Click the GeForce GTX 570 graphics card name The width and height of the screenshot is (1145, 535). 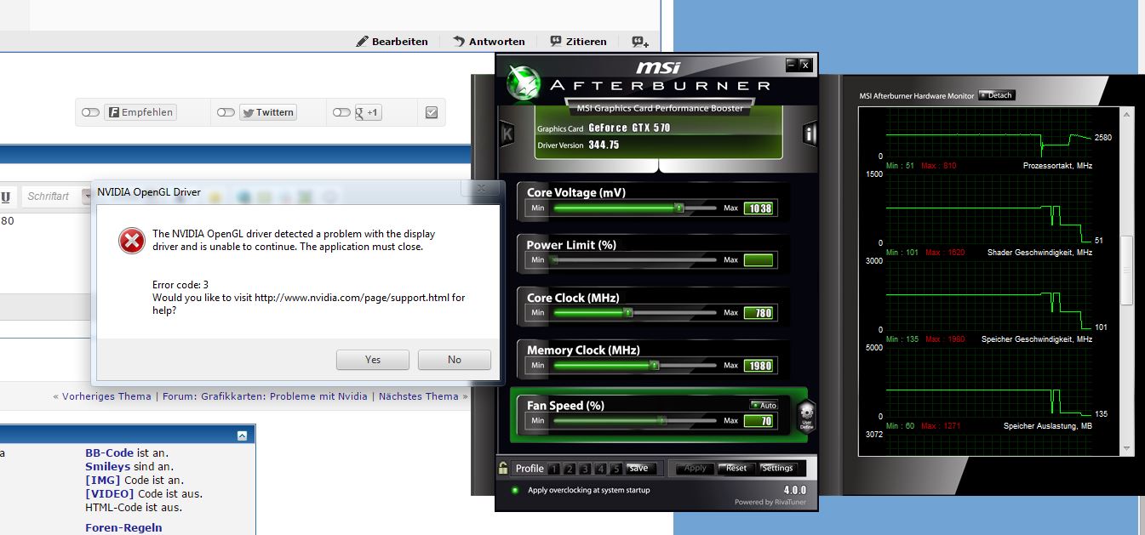pyautogui.click(x=629, y=128)
